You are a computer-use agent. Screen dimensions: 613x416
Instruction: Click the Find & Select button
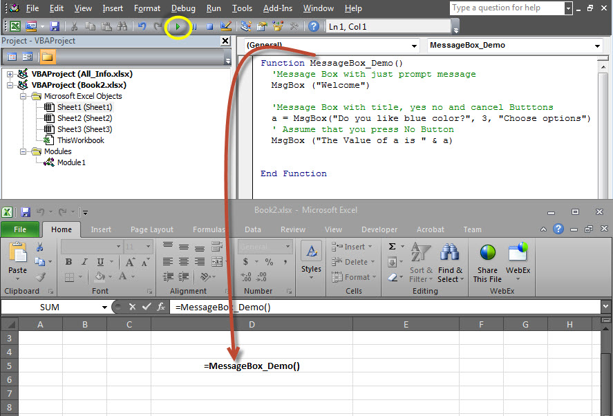pos(450,262)
